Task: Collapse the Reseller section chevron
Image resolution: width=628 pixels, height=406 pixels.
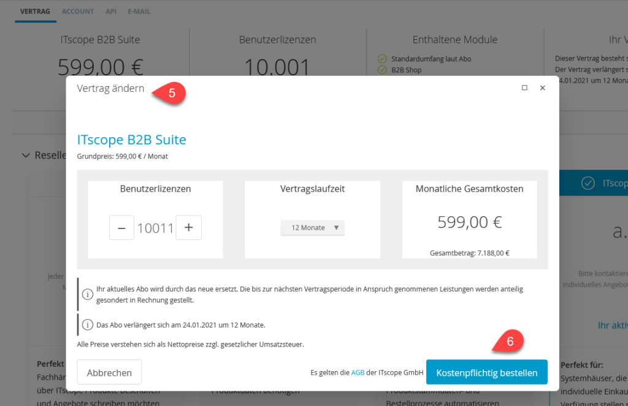Action: (x=26, y=155)
